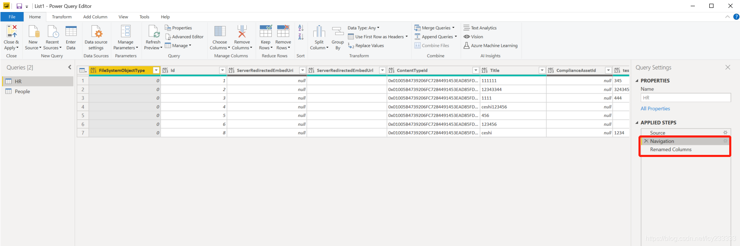Image resolution: width=740 pixels, height=246 pixels.
Task: Click the Enter Data icon
Action: pyautogui.click(x=71, y=31)
